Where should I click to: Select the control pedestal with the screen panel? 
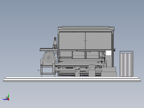(92, 71)
